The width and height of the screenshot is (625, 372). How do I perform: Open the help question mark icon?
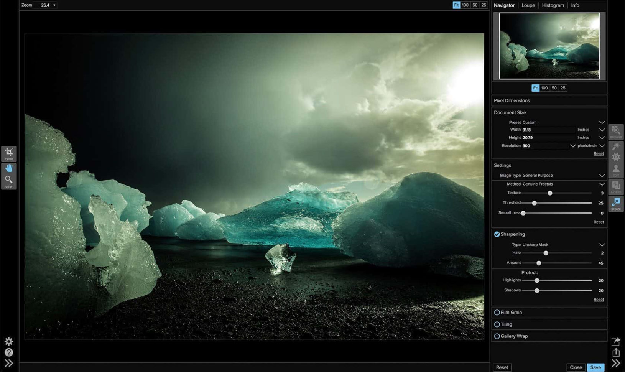[x=8, y=352]
